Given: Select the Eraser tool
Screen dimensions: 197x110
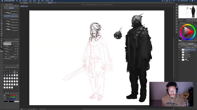Looking at the screenshot, I should click(x=2, y=29).
